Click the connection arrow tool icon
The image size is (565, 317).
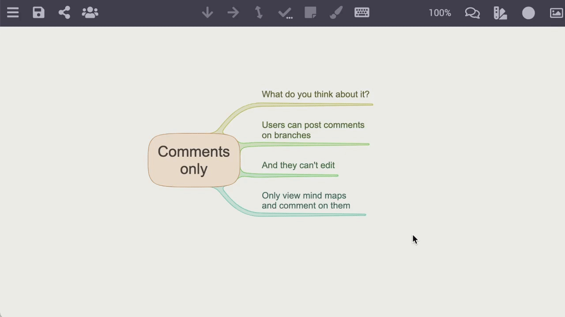pos(259,13)
